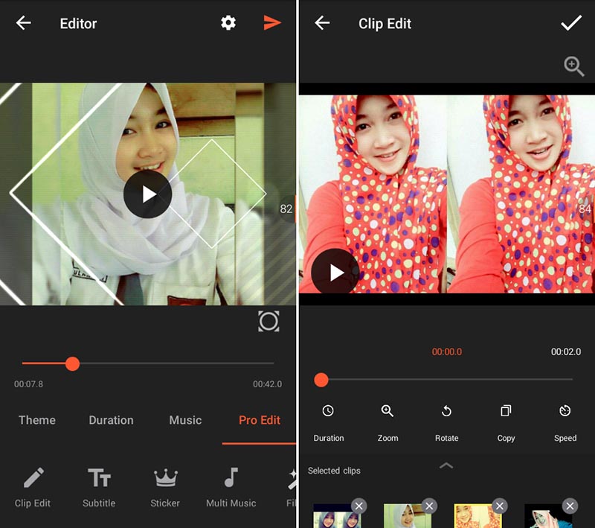Collapse the Selected clips panel

(x=446, y=465)
